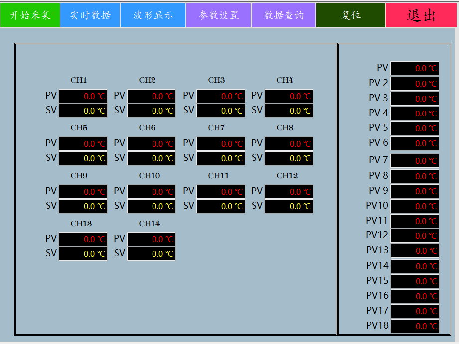The width and height of the screenshot is (459, 344).
Task: Click PV12 temperature box
Action: coord(415,236)
